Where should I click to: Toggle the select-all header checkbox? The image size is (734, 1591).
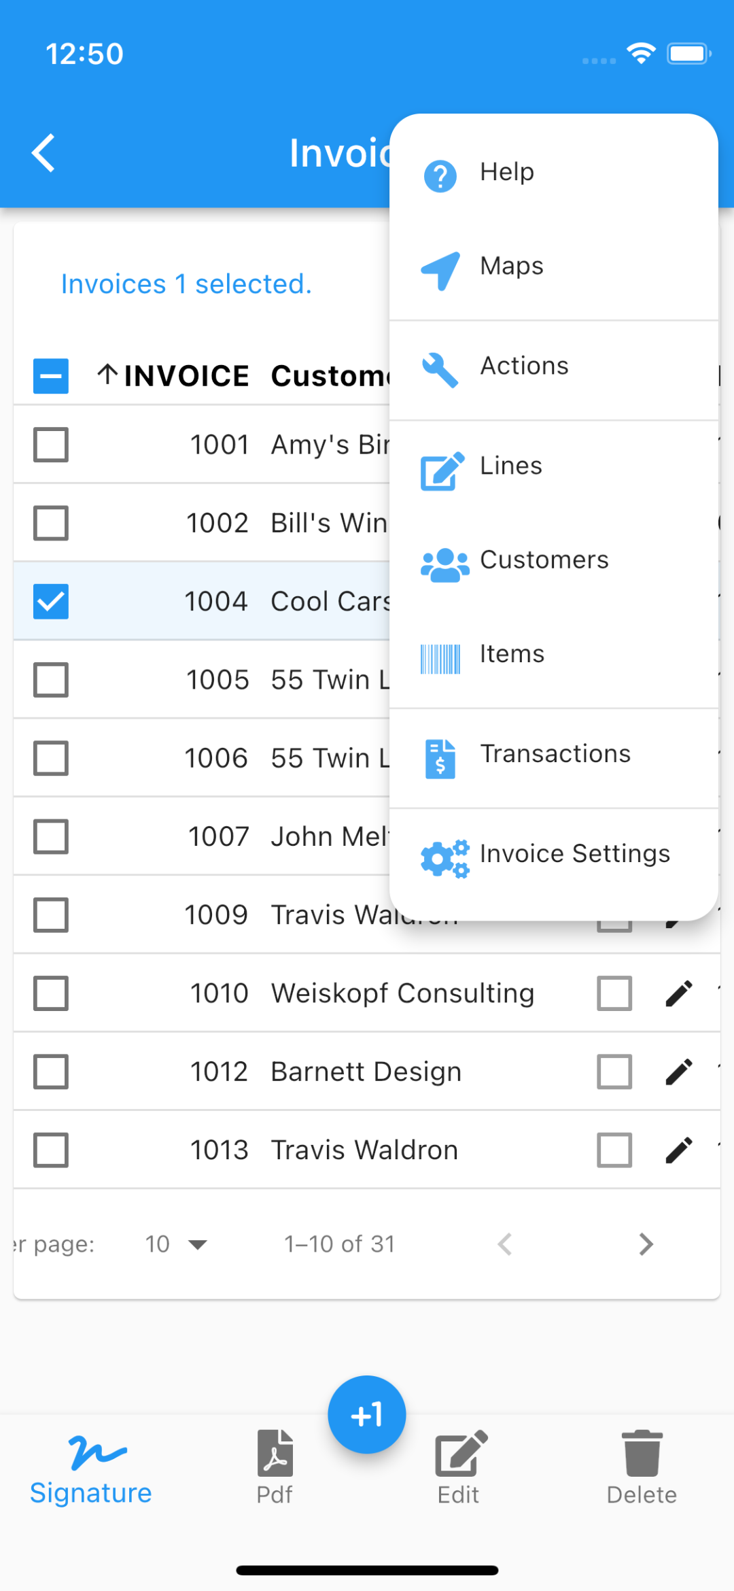pos(51,376)
